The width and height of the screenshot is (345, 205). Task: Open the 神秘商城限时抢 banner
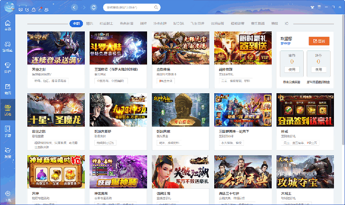pyautogui.click(x=56, y=172)
